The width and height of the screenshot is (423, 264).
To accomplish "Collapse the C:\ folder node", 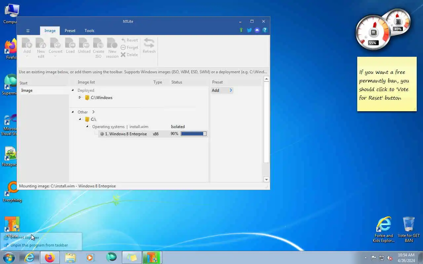I will pos(80,119).
